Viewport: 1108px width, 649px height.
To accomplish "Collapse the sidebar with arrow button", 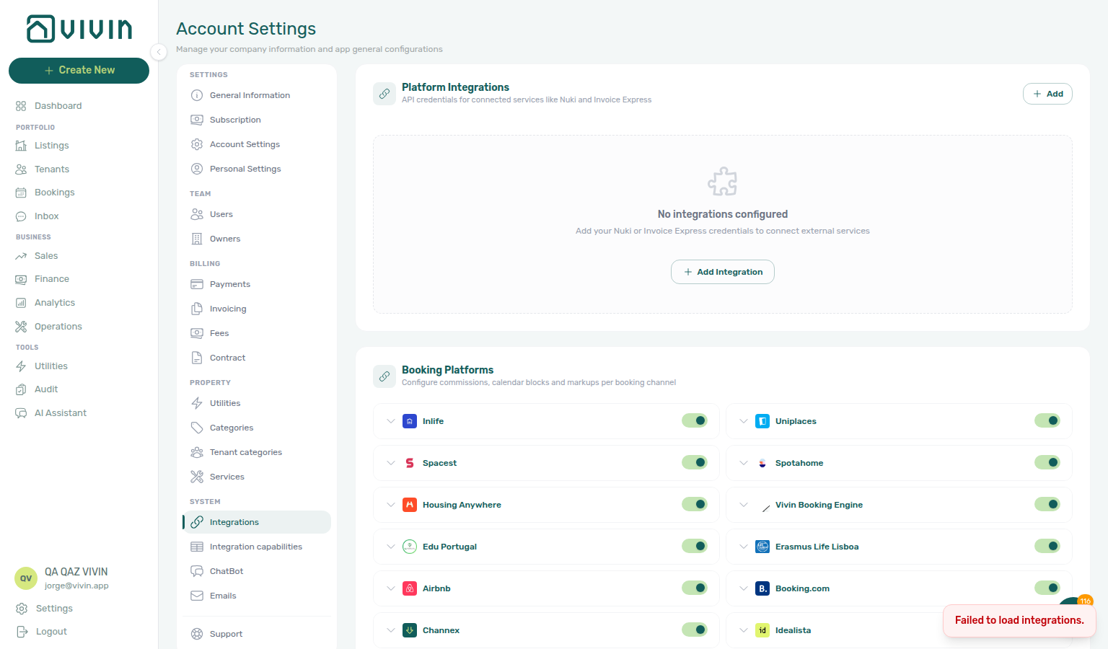I will [159, 52].
